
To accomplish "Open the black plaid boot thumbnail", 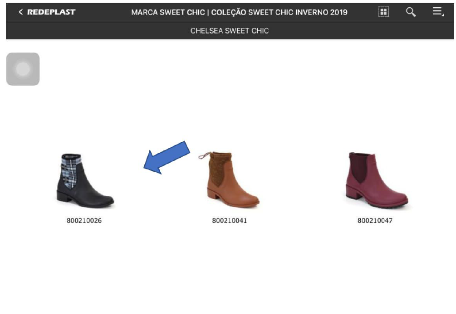I will tap(85, 181).
